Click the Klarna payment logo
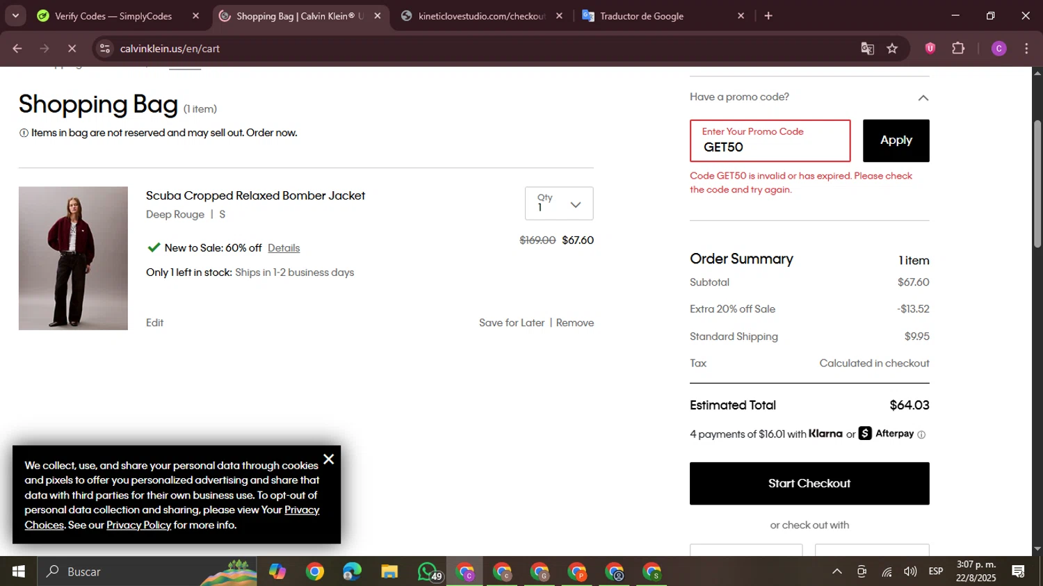1043x586 pixels. (826, 433)
